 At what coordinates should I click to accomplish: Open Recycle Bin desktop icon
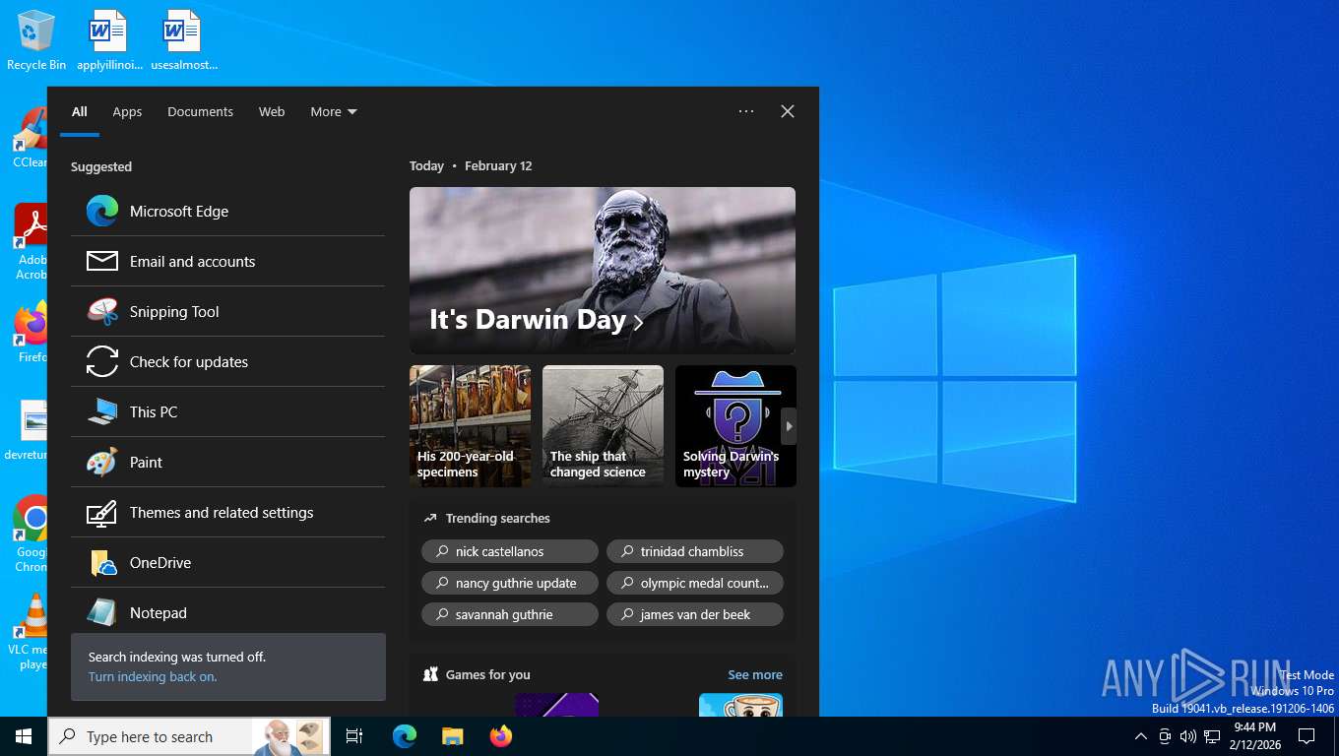(36, 40)
